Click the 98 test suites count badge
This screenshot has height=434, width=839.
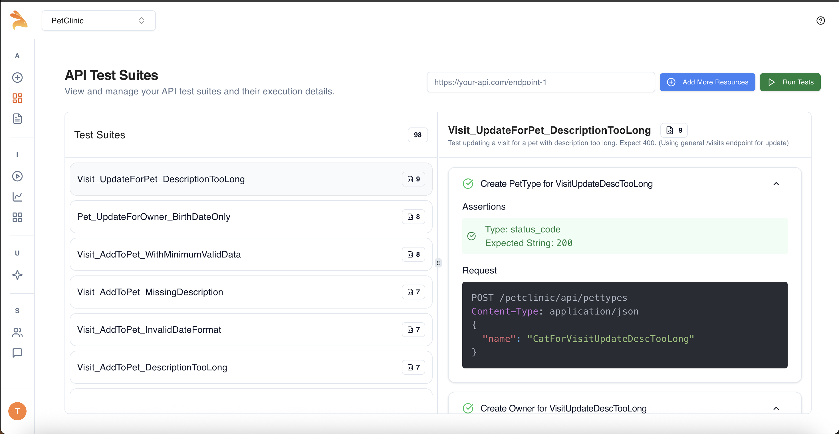click(418, 135)
